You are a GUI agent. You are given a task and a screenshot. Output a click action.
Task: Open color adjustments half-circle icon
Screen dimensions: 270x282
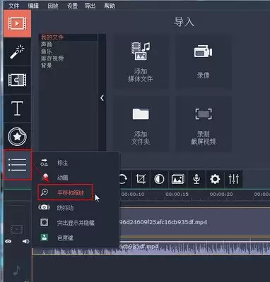(159, 179)
